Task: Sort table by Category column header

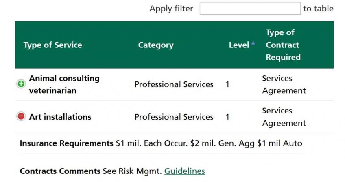Action: click(x=156, y=45)
